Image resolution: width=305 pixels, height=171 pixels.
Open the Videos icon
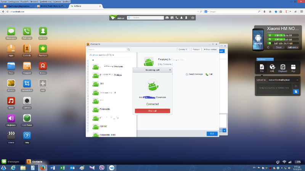pyautogui.click(x=11, y=136)
